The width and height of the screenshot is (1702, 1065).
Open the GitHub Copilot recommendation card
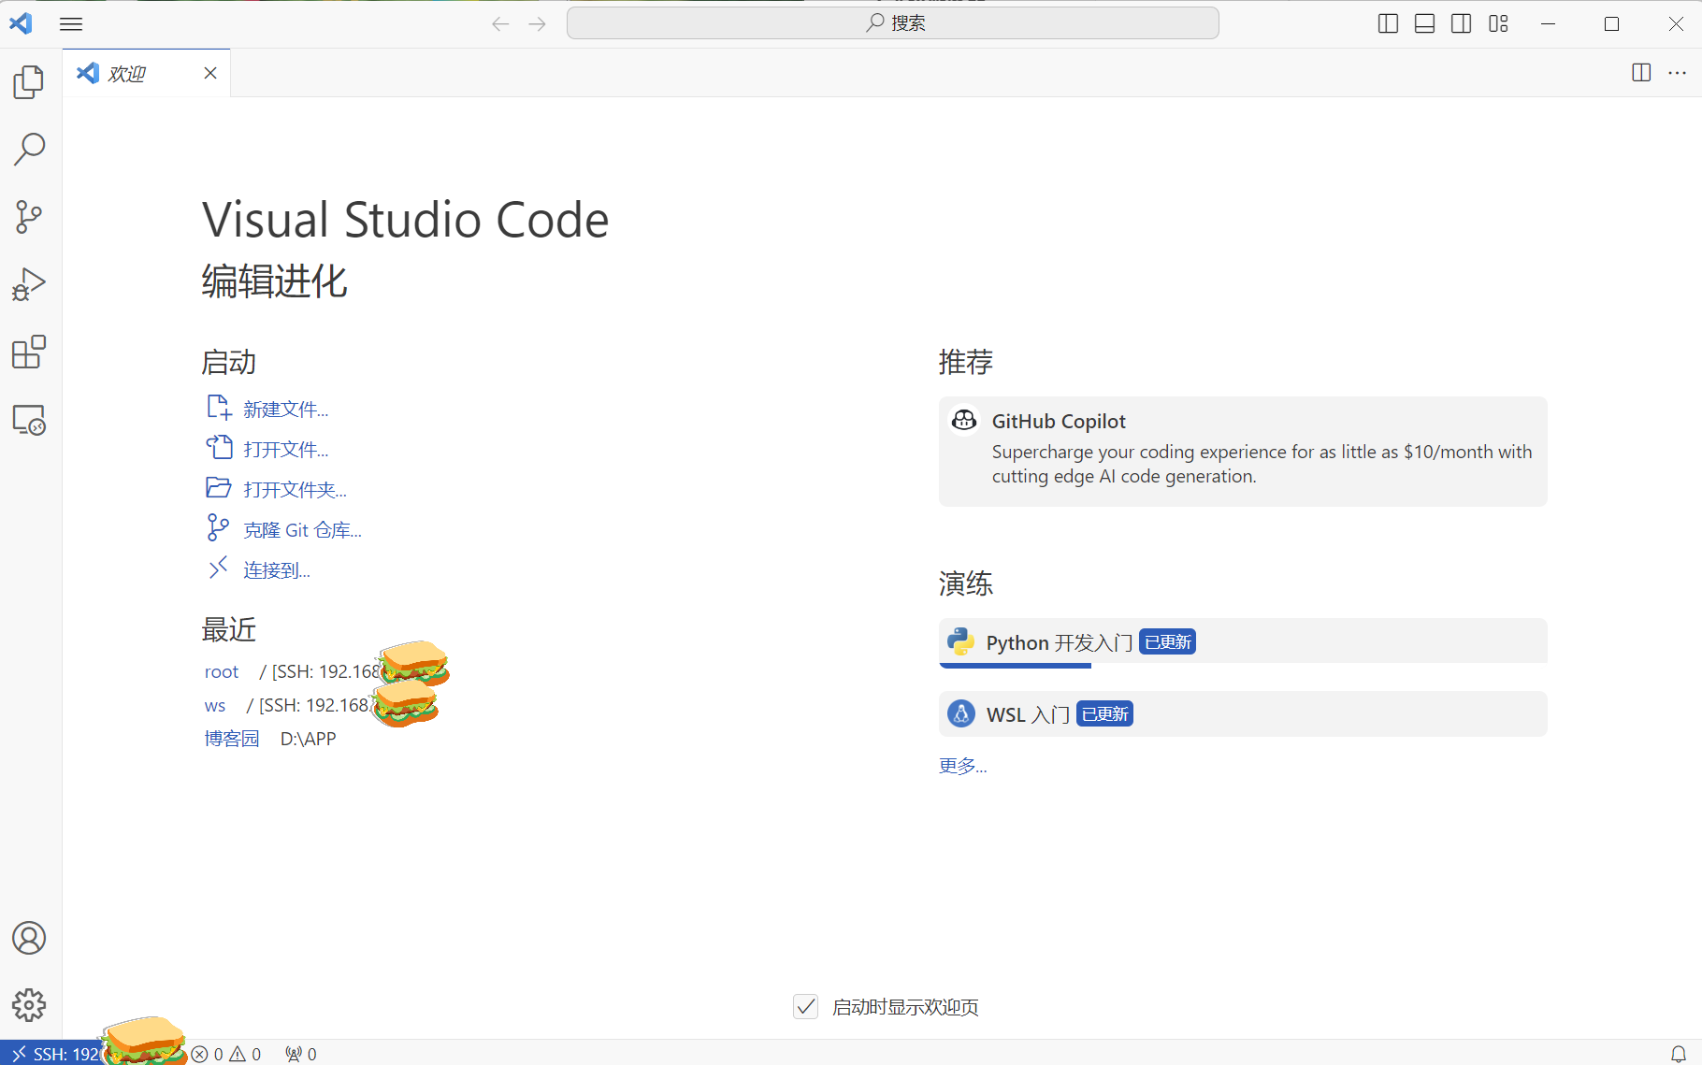[x=1243, y=452]
